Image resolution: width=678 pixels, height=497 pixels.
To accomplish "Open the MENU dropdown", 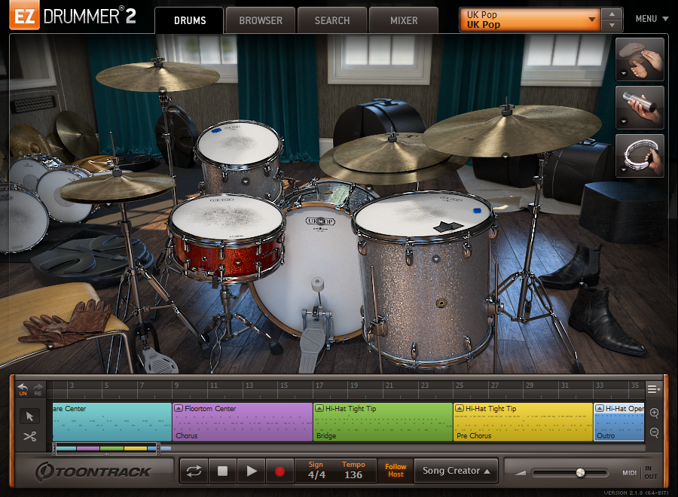I will tap(652, 19).
